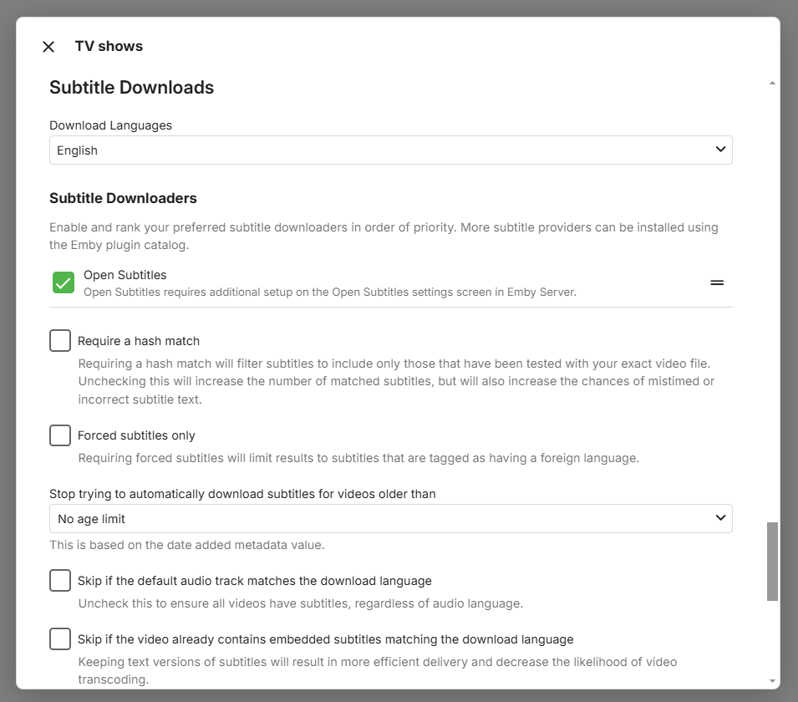Click the chevron beside No age limit
Image resolution: width=798 pixels, height=702 pixels.
(720, 518)
